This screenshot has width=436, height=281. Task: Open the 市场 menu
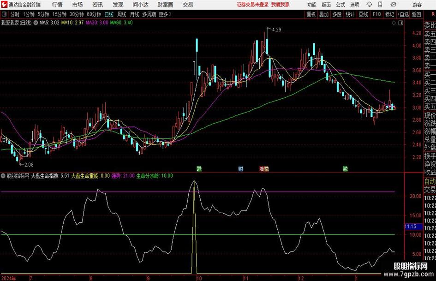[x=78, y=5]
